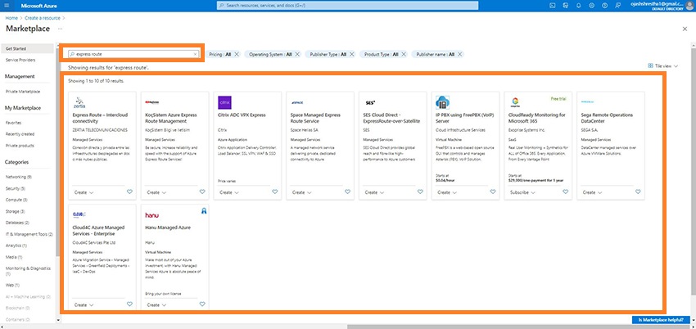This screenshot has width=696, height=329.
Task: Focus the top search resources box
Action: (x=347, y=6)
